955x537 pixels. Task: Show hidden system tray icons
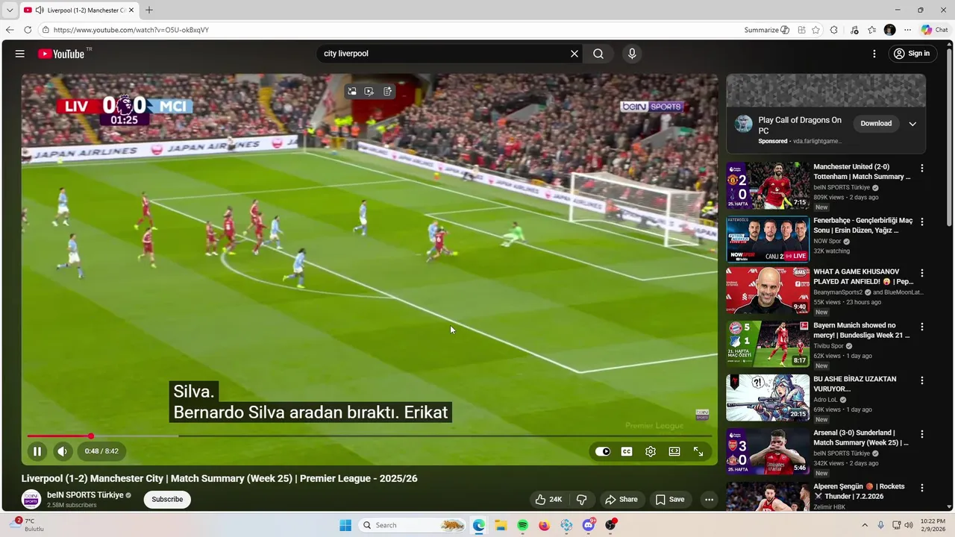(x=865, y=525)
